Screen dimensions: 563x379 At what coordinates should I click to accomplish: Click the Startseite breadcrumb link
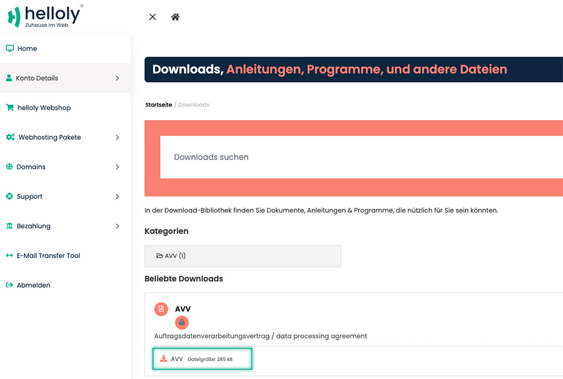[159, 105]
